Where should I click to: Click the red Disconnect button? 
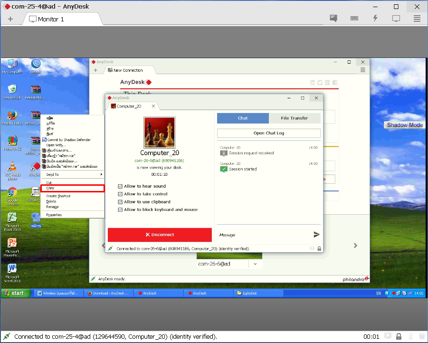(160, 235)
